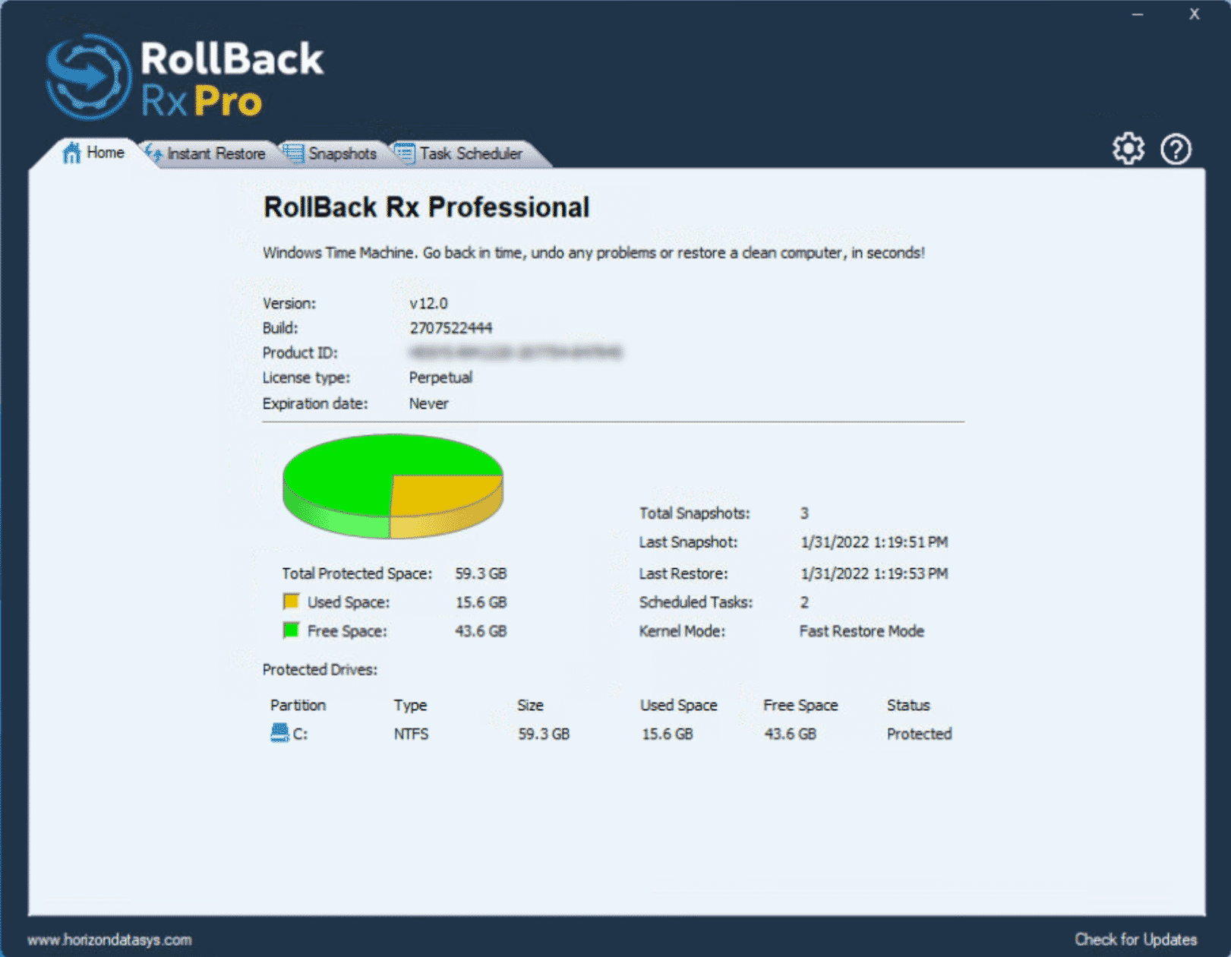Switch to the Instant Restore tab
The height and width of the screenshot is (957, 1231).
pyautogui.click(x=216, y=153)
